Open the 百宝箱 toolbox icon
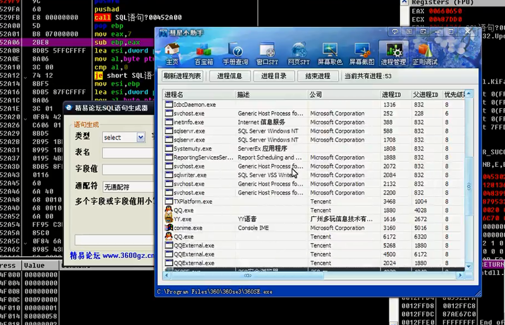 (x=204, y=54)
